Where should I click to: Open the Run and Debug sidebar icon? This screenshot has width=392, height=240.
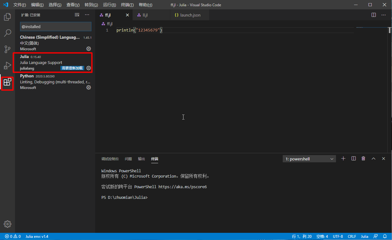pos(7,66)
